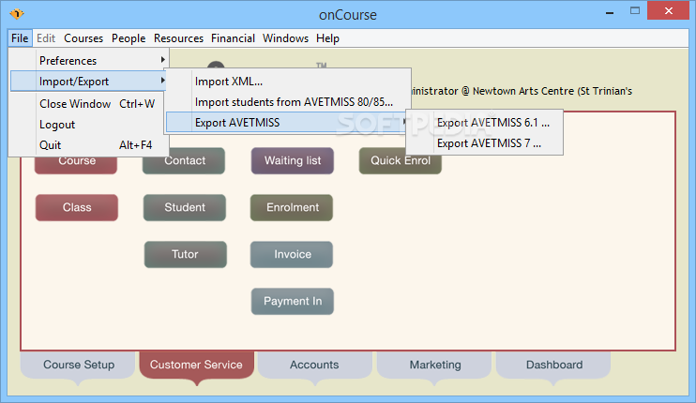Click the Contact button
Screen dimensions: 696x403
click(x=184, y=160)
